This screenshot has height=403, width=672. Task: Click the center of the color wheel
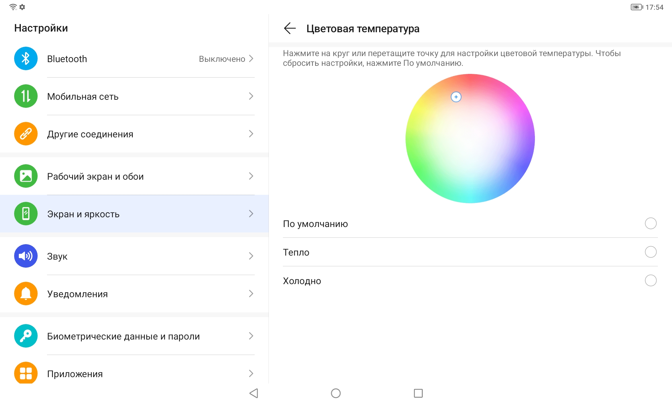point(470,138)
